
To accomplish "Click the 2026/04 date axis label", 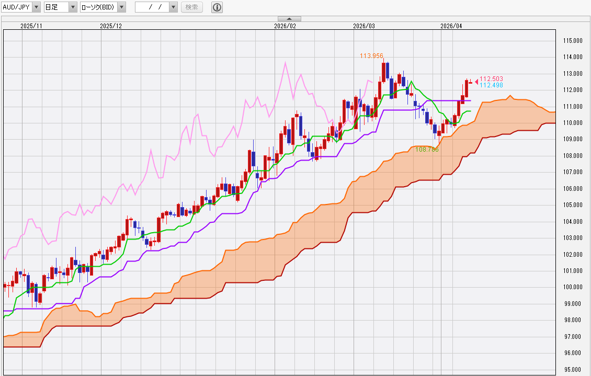I will point(451,26).
